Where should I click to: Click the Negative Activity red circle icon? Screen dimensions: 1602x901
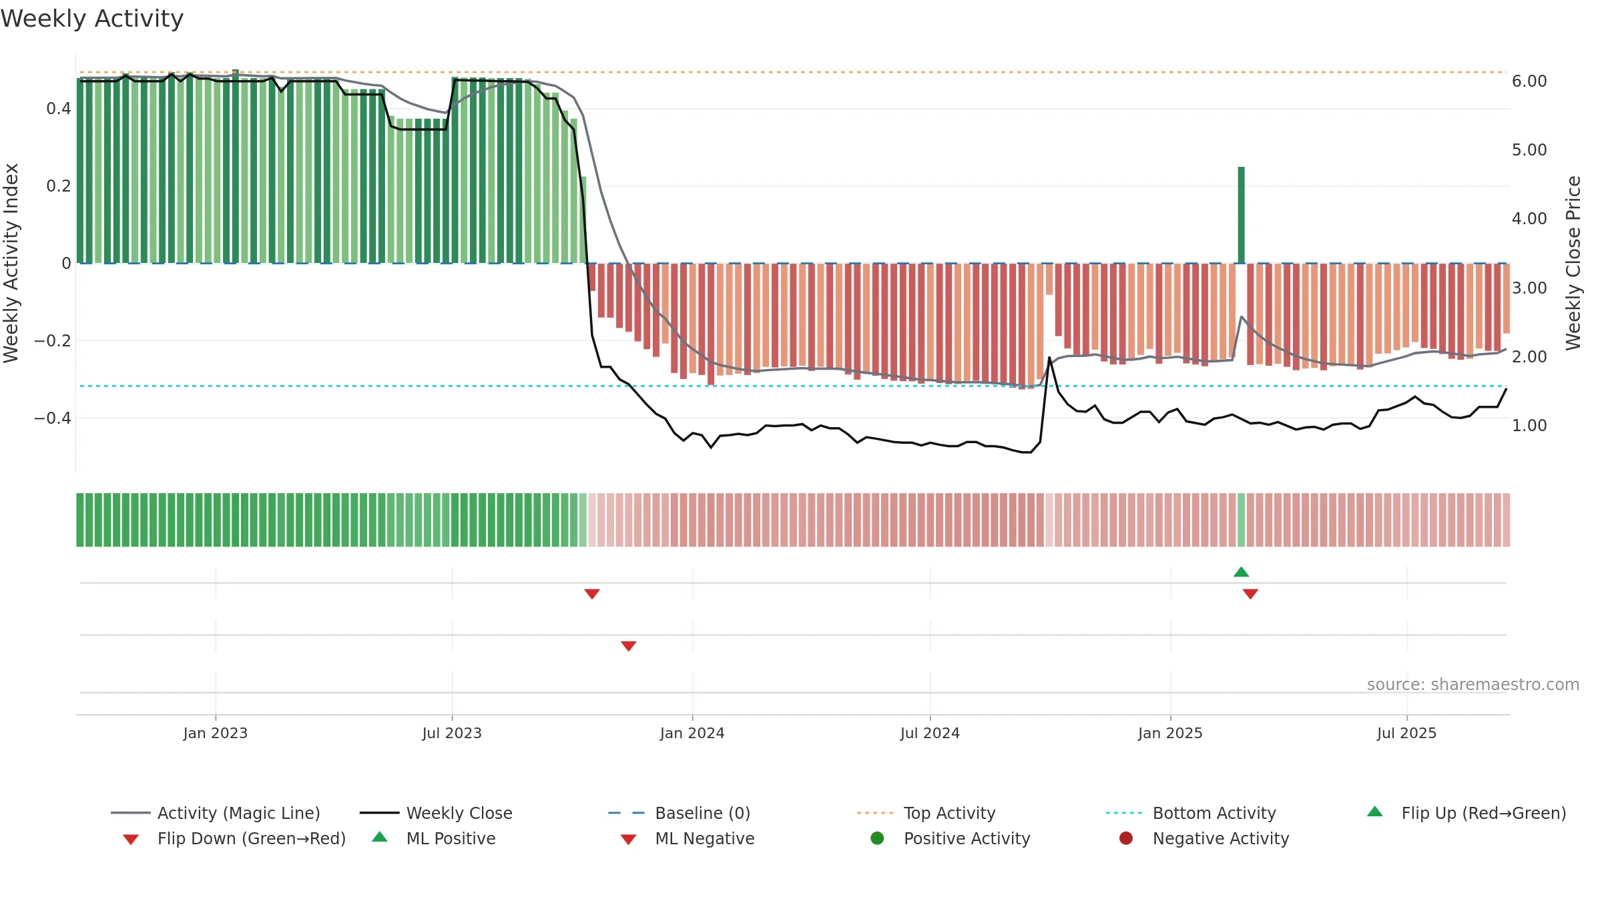1126,838
